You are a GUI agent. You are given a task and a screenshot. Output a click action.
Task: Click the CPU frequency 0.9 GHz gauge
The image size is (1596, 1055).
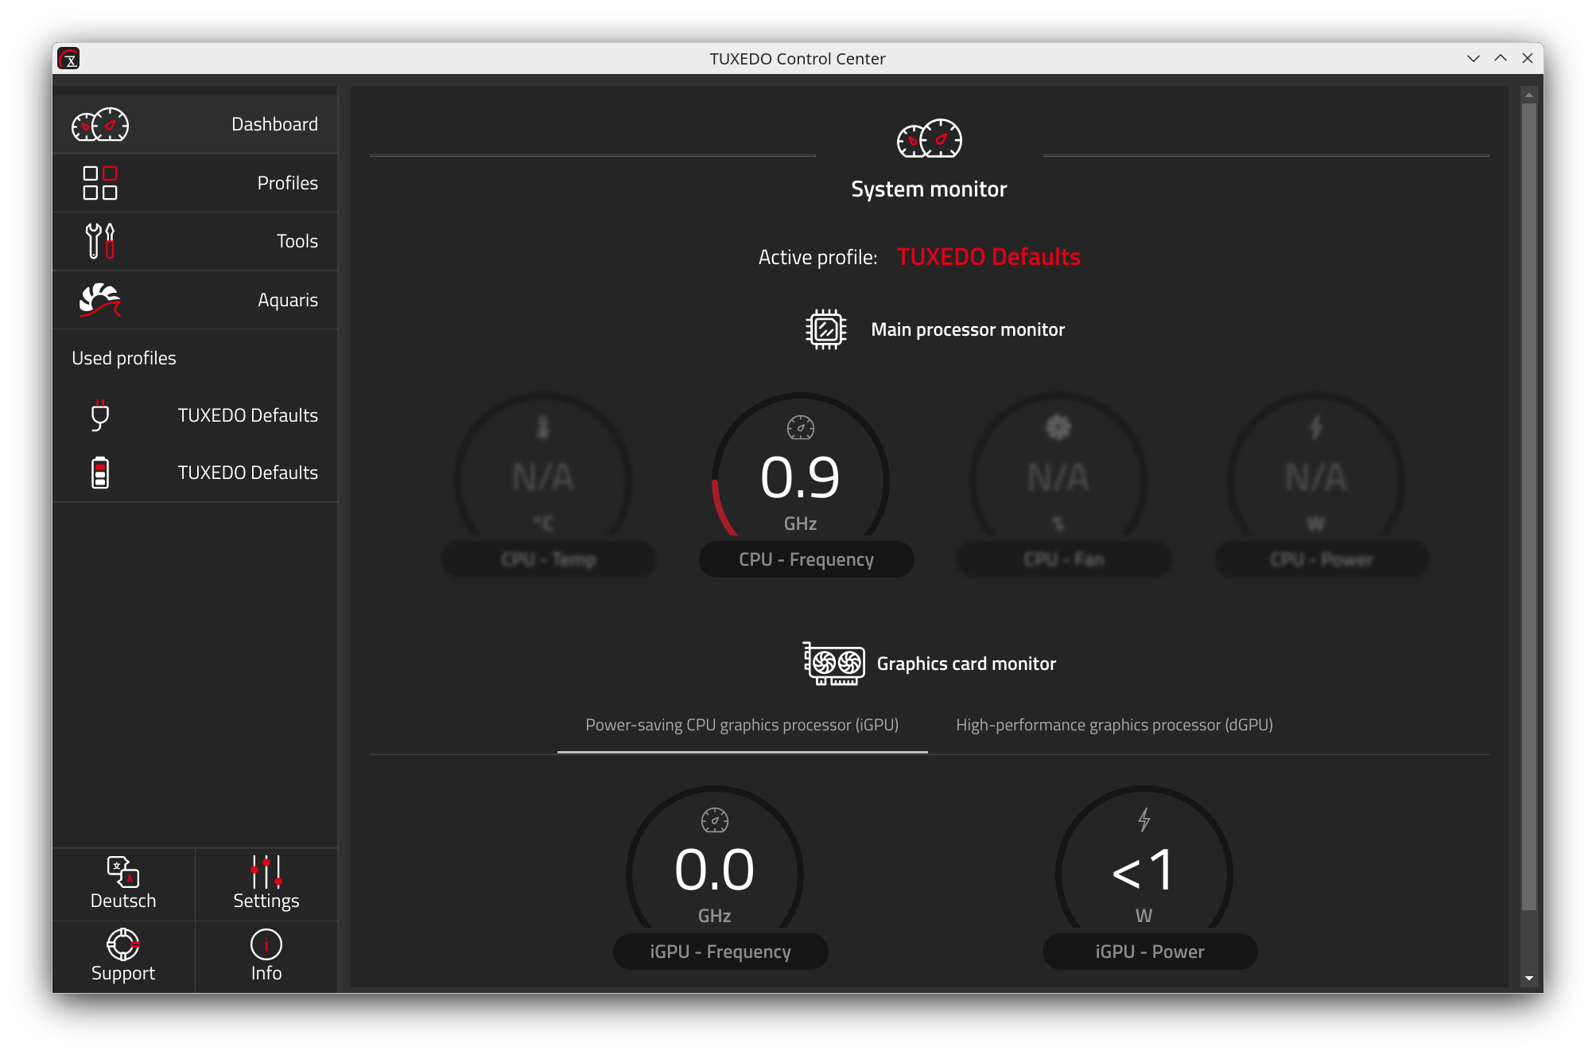click(x=801, y=477)
